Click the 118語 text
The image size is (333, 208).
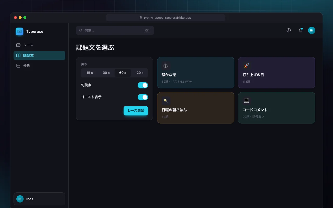pyautogui.click(x=246, y=82)
